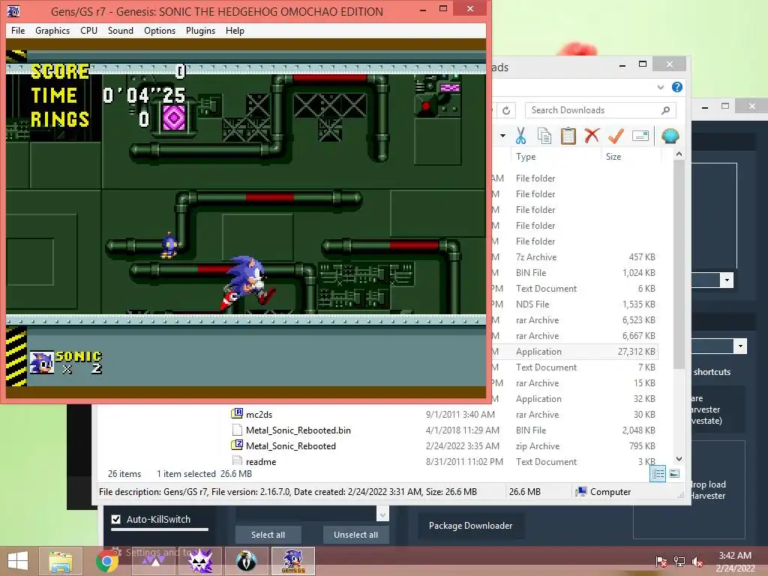768x576 pixels.
Task: Click the Search Downloads field
Action: click(601, 110)
